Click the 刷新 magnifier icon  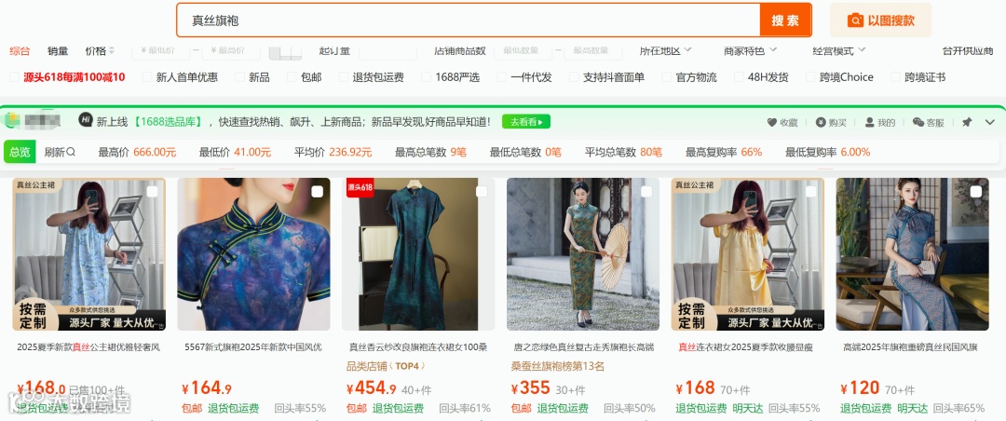pyautogui.click(x=71, y=152)
